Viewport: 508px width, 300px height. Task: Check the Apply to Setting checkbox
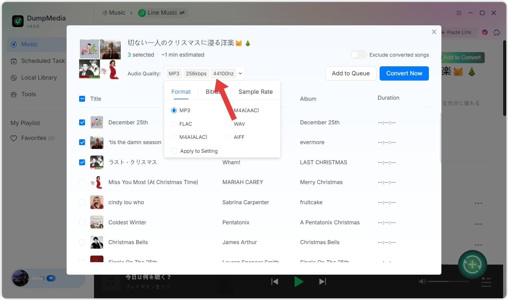pyautogui.click(x=174, y=151)
